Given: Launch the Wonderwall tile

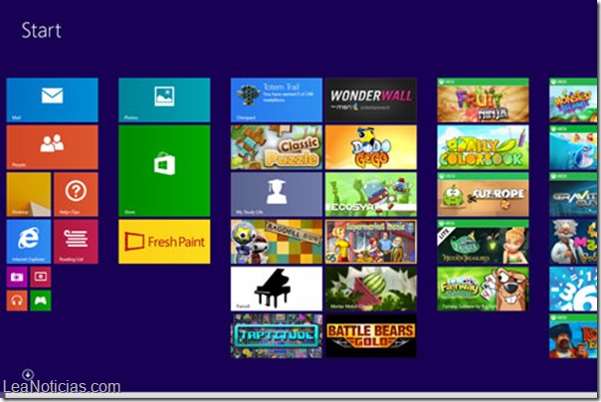Looking at the screenshot, I should coord(371,100).
